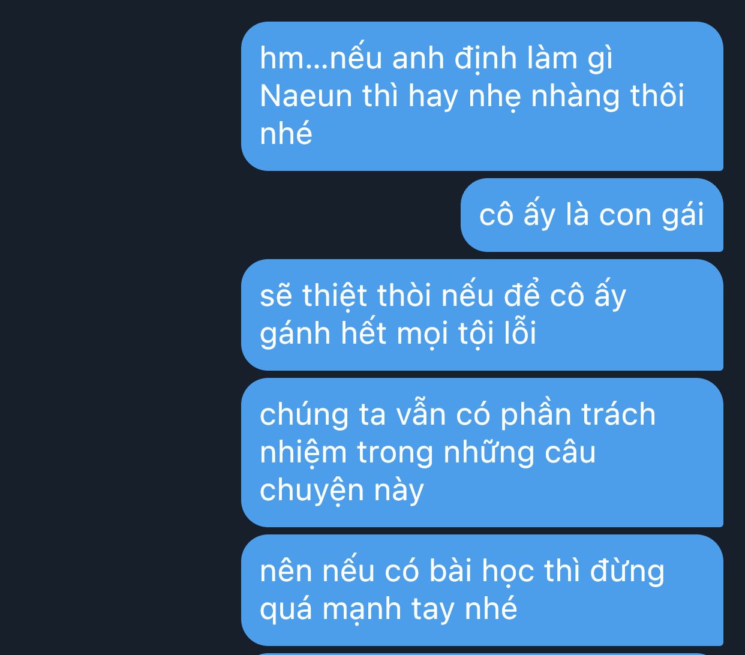Click "hm..." at the first message start
The width and height of the screenshot is (745, 655).
(x=295, y=58)
